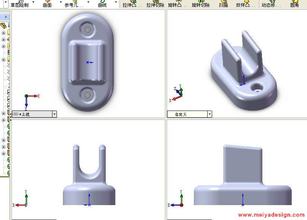This screenshot has height=220, width=307.
Task: Collapse the feature tree panel using top arrow
Action: [6, 17]
